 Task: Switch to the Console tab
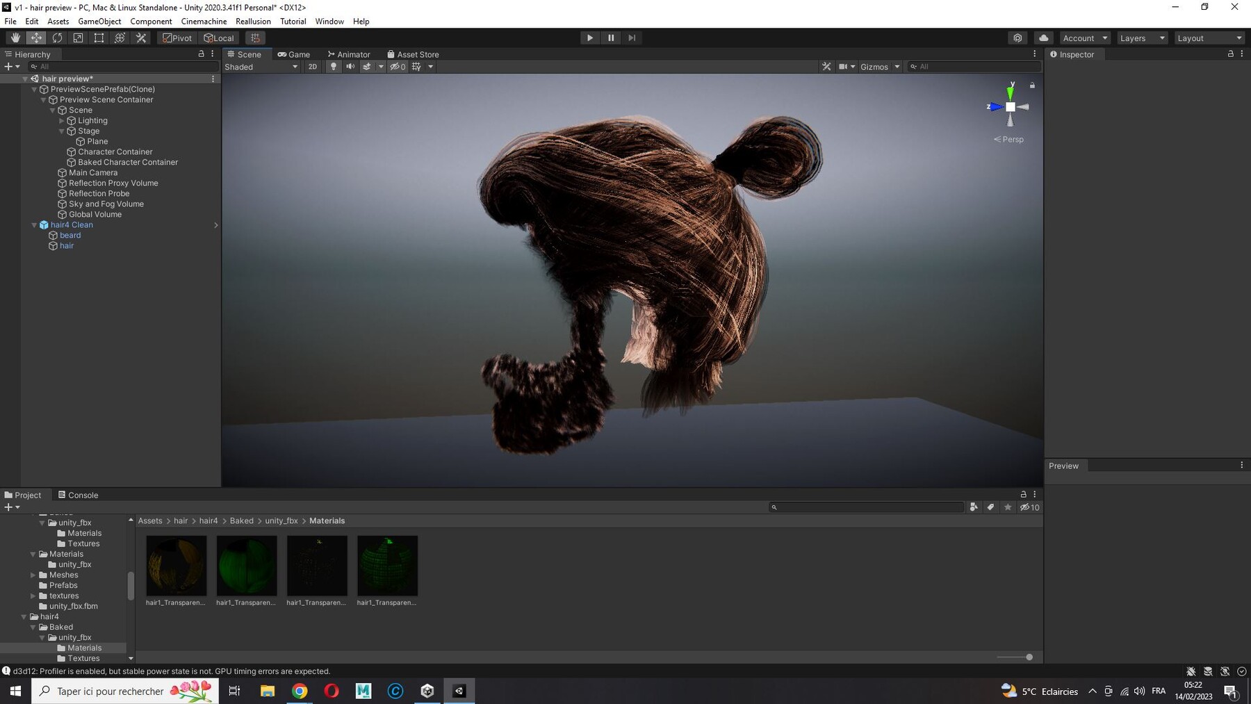point(78,495)
